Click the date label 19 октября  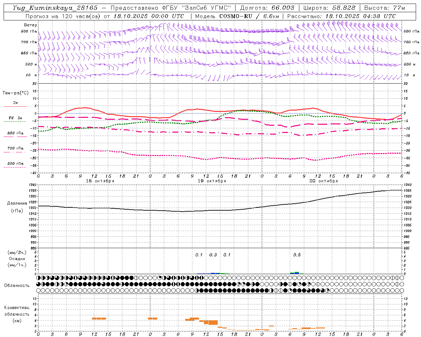[x=212, y=181]
